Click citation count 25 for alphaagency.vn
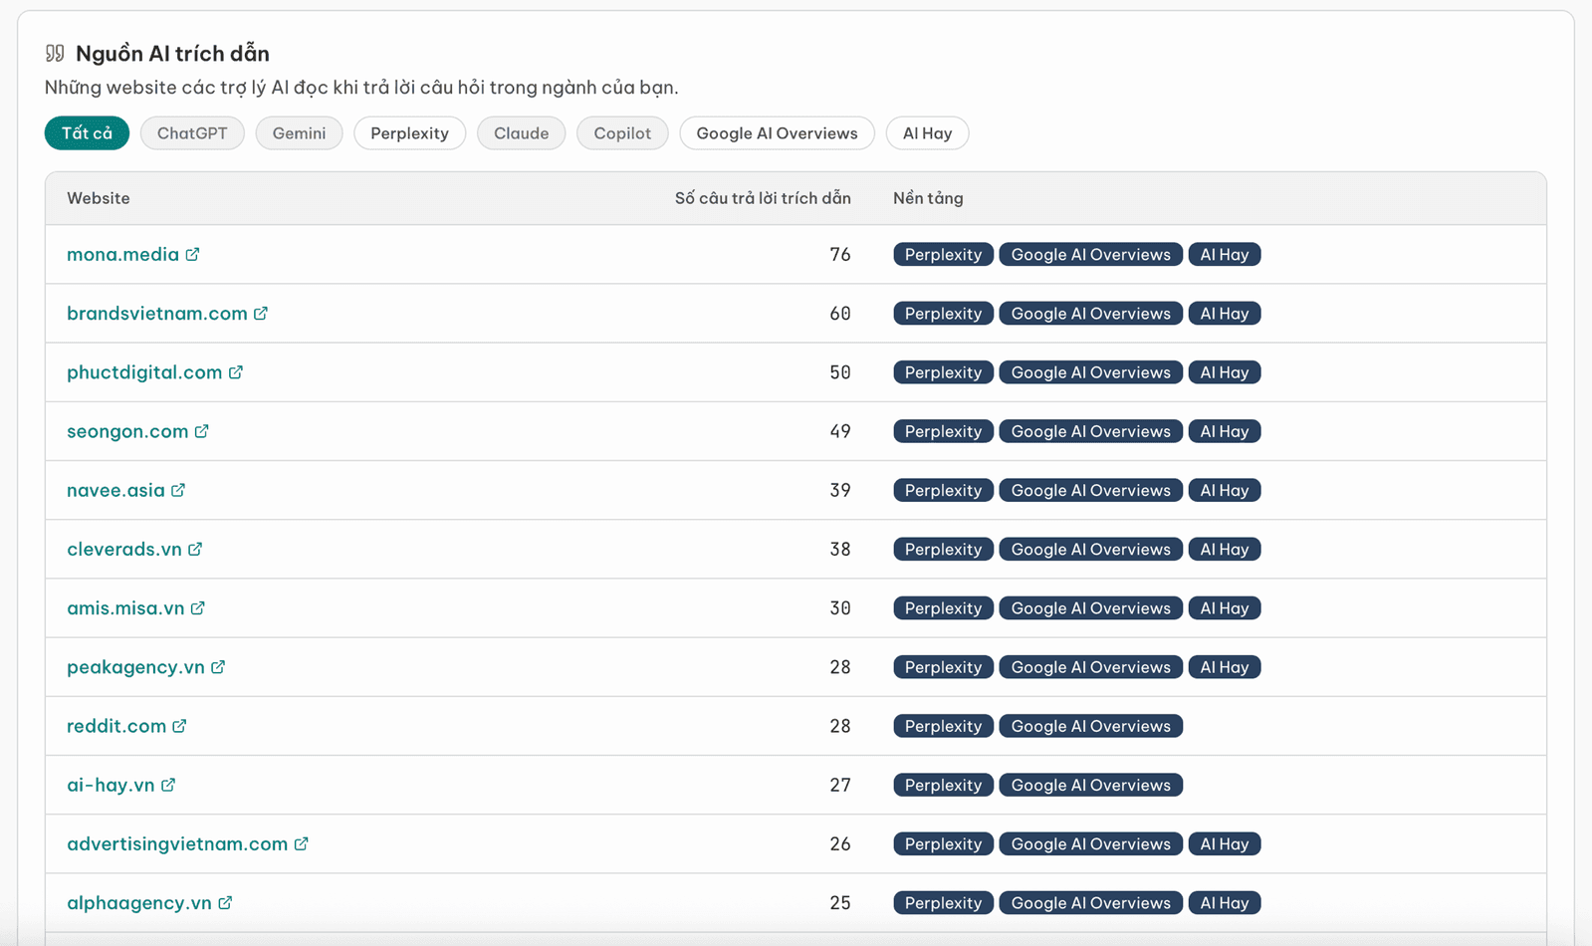 [840, 902]
